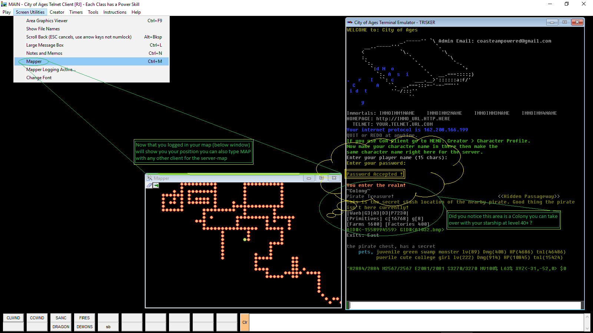This screenshot has height=333, width=593.
Task: Click the scrollbar down arrow at bottom right
Action: (x=587, y=328)
